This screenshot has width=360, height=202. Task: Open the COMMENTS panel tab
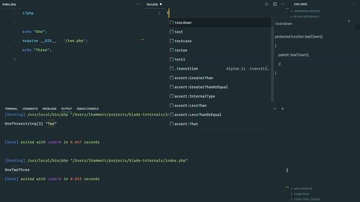click(30, 109)
